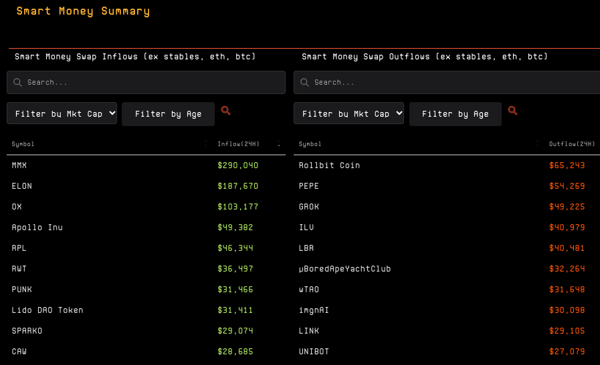Select the wTAO token row
Screen dimensions: 600x365
(447, 289)
